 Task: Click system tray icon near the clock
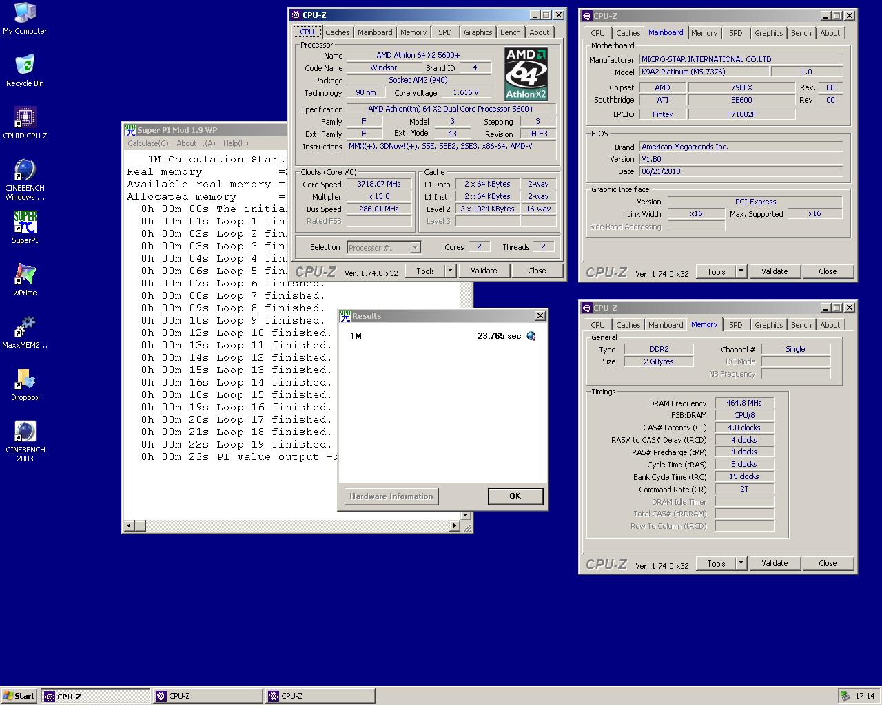click(845, 696)
